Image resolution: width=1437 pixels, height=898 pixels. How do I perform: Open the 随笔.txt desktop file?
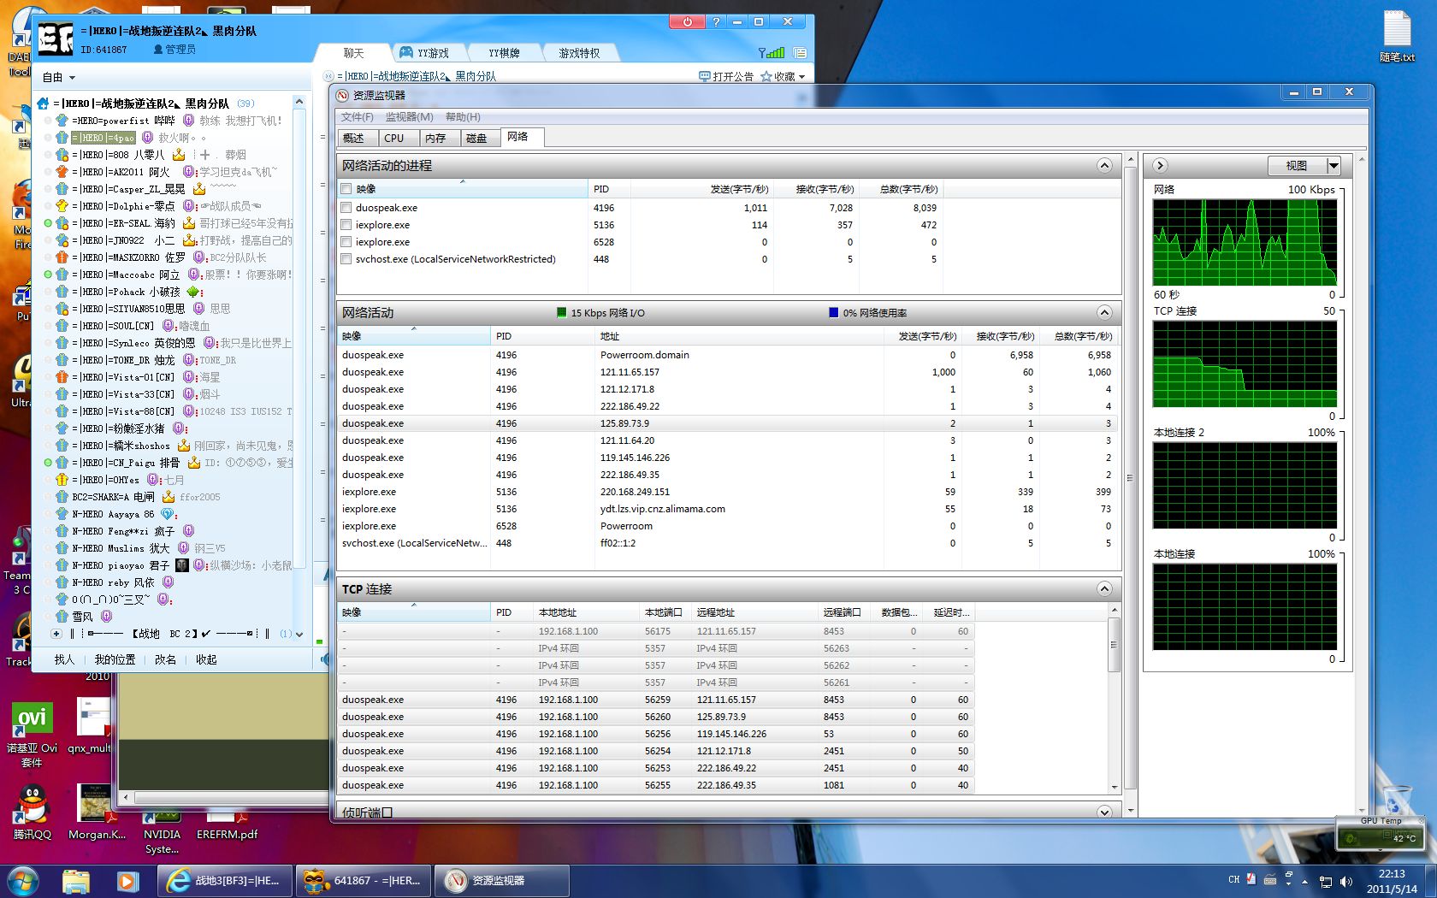1397,37
